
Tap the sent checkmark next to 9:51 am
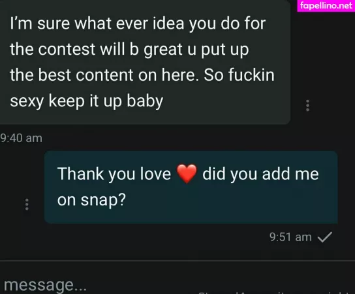(x=325, y=237)
